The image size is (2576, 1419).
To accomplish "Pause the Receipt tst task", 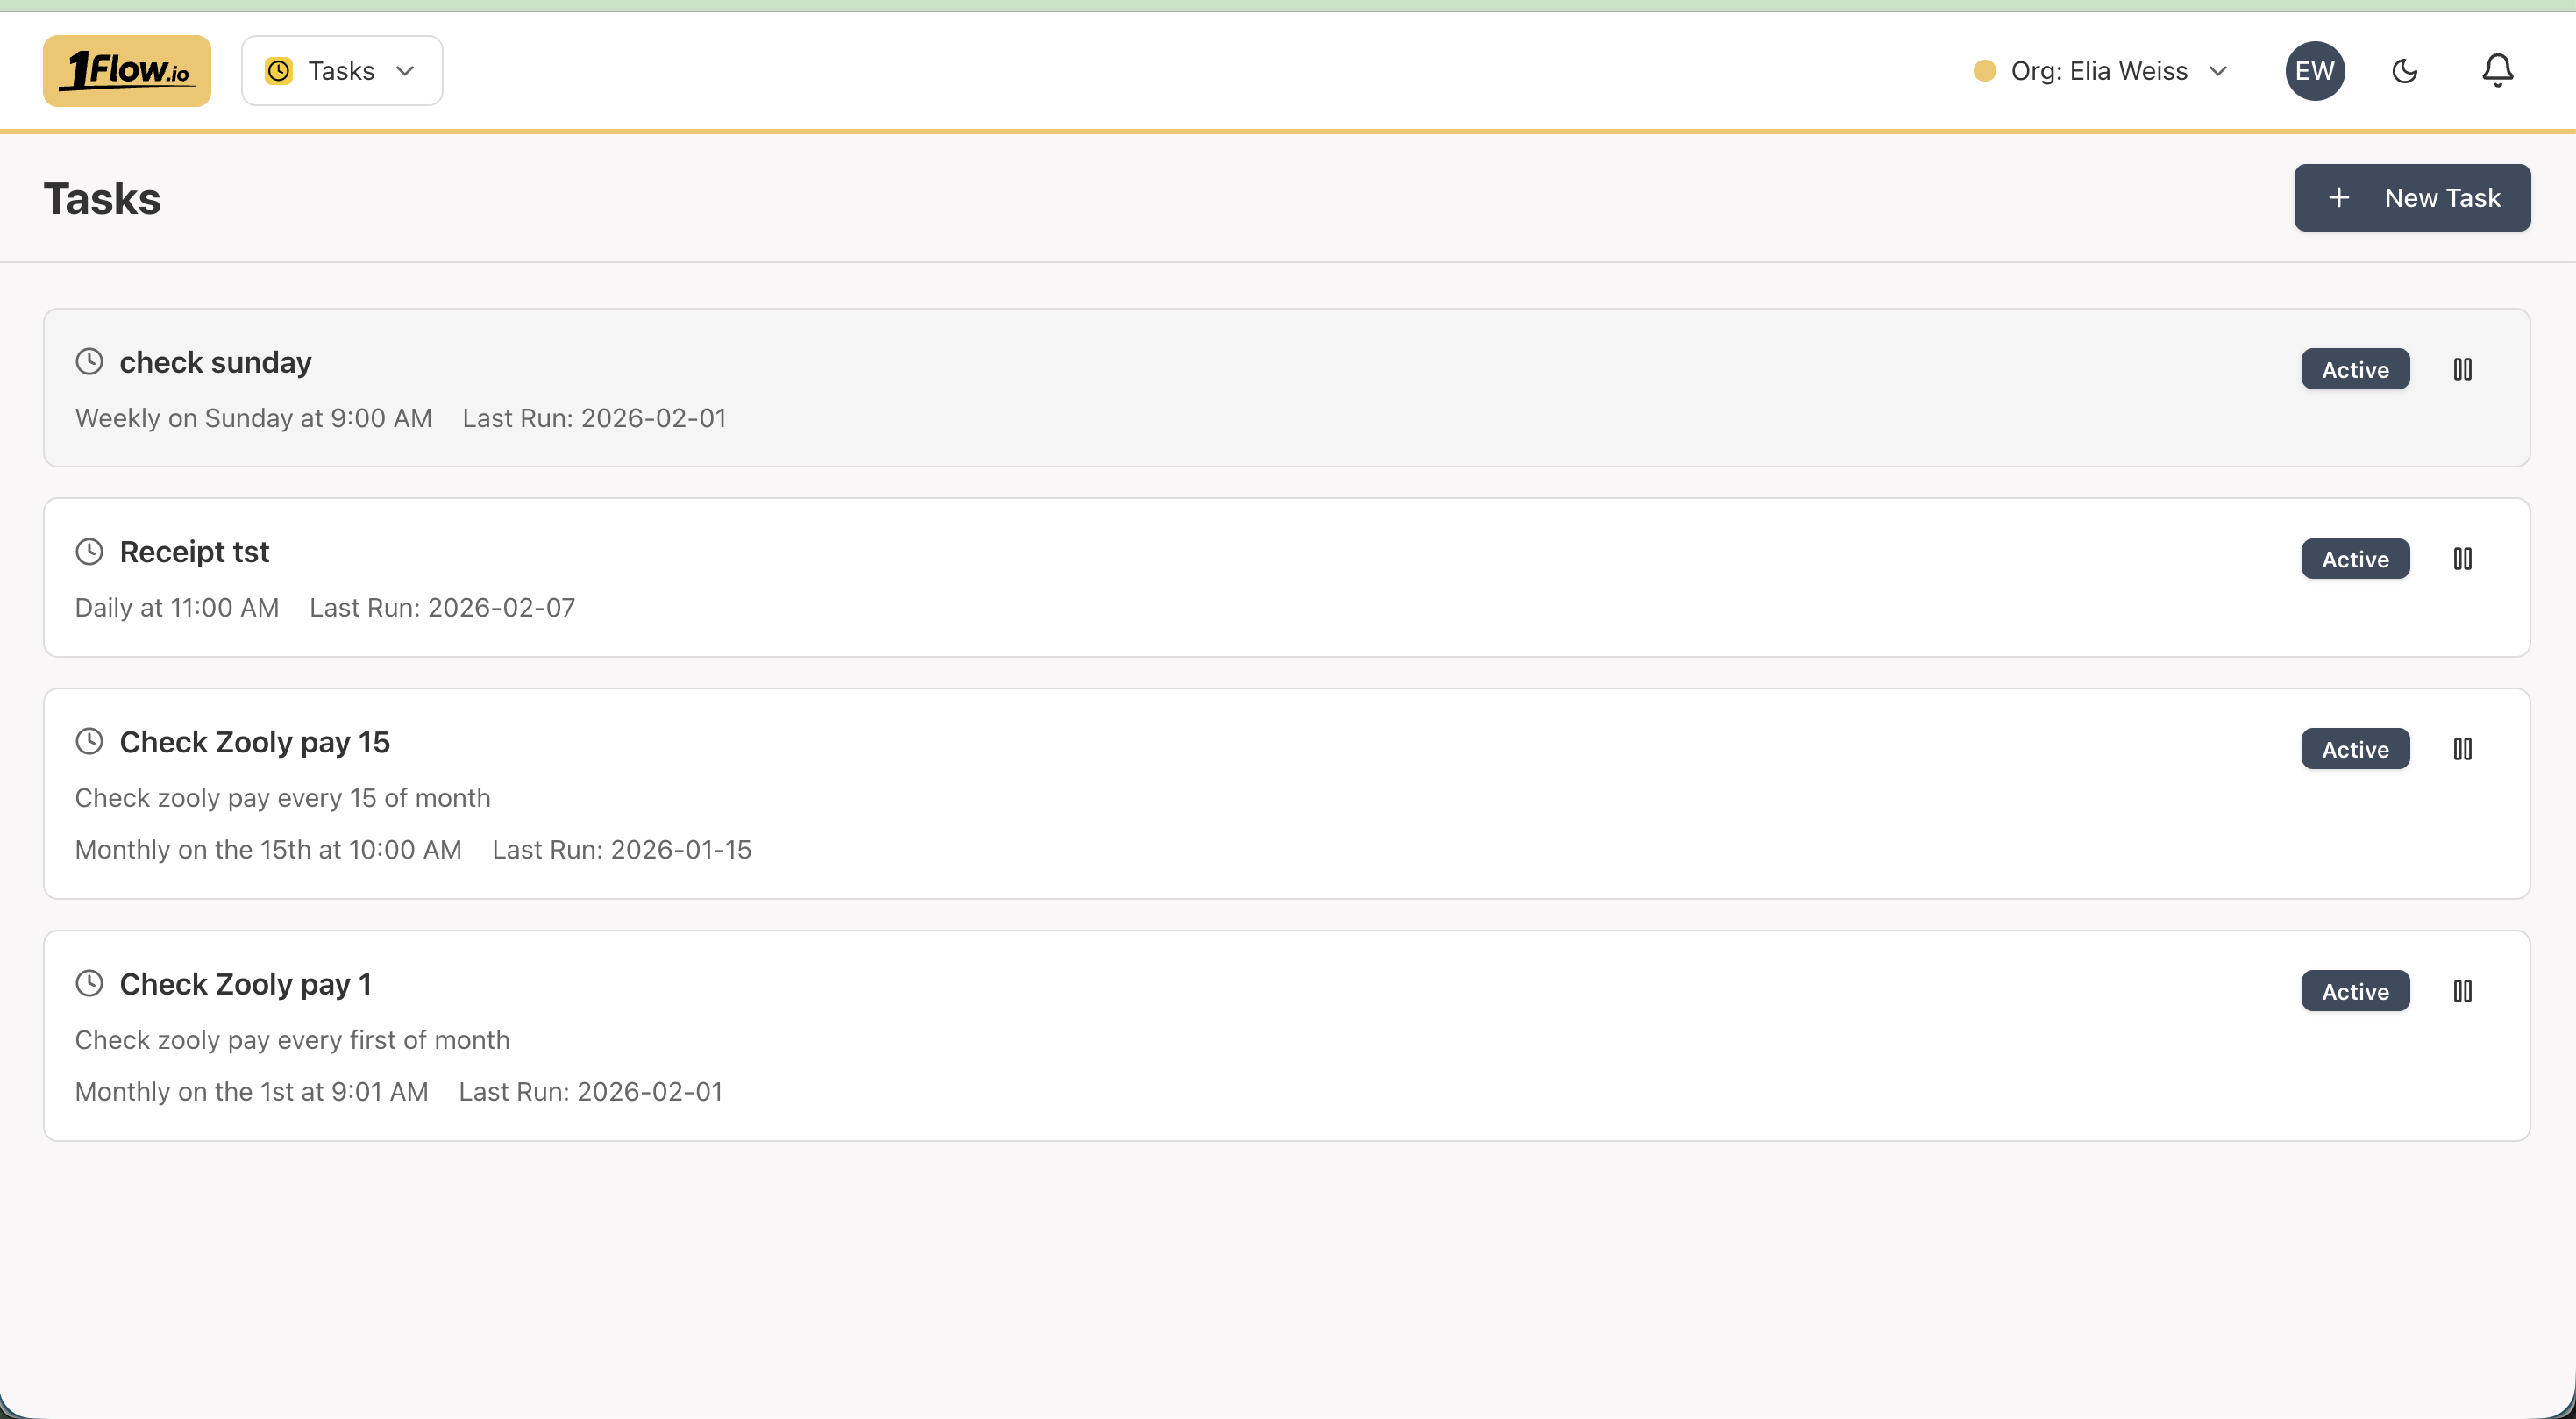I will (x=2462, y=560).
